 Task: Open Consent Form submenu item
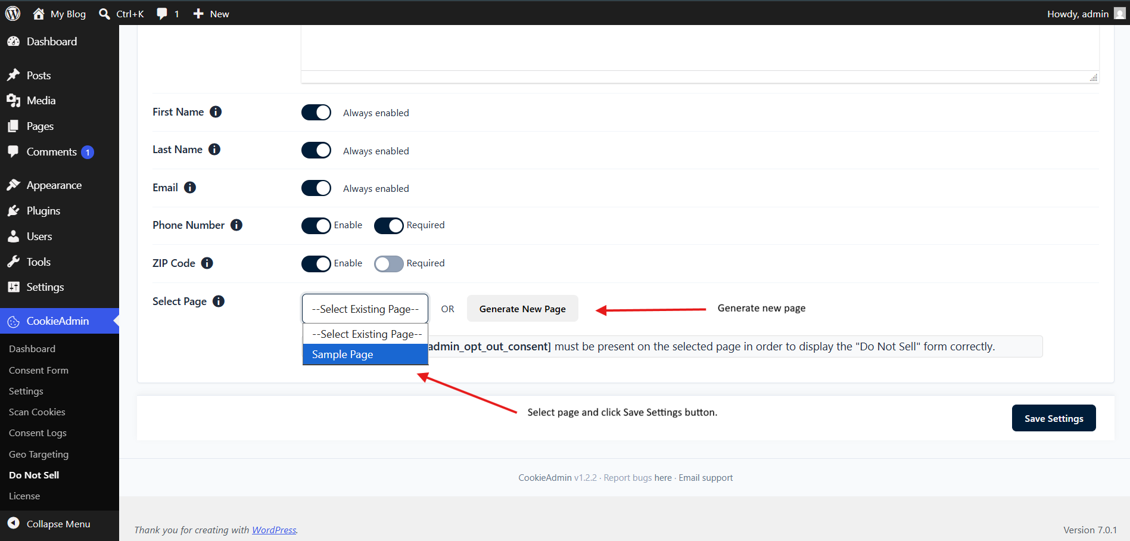tap(39, 370)
